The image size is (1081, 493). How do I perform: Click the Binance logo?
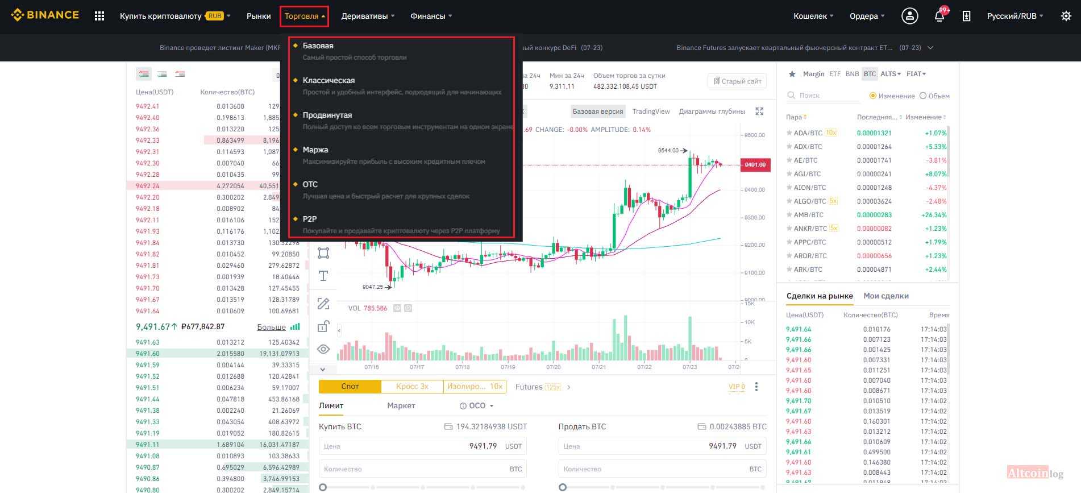(x=45, y=15)
